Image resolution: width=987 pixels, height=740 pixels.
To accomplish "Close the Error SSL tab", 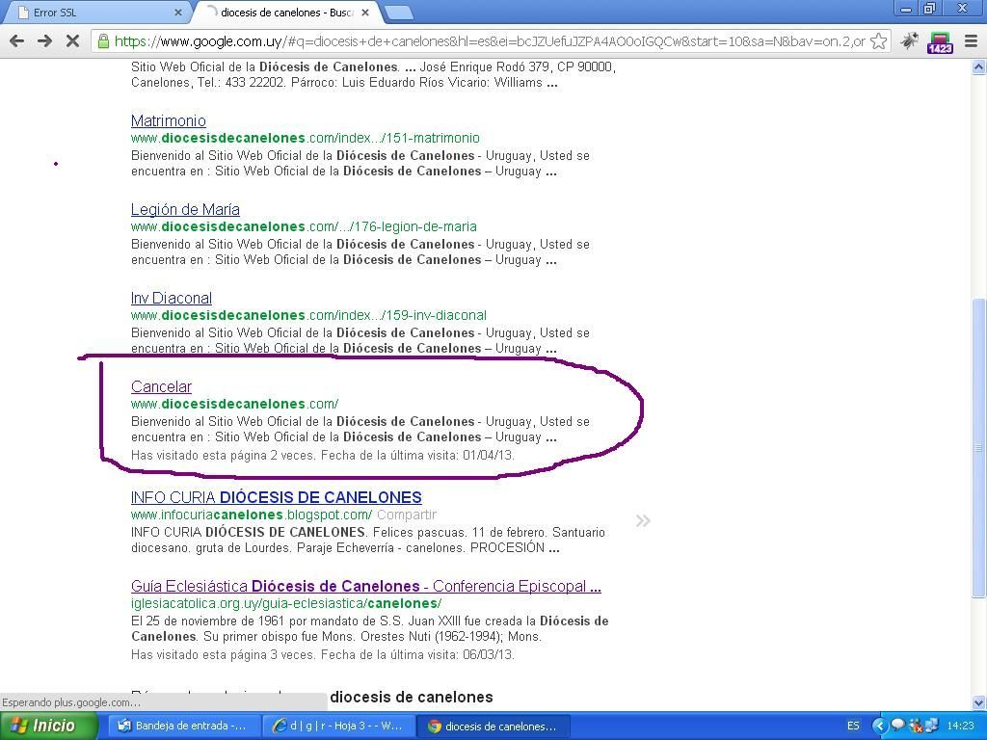I will [x=177, y=12].
